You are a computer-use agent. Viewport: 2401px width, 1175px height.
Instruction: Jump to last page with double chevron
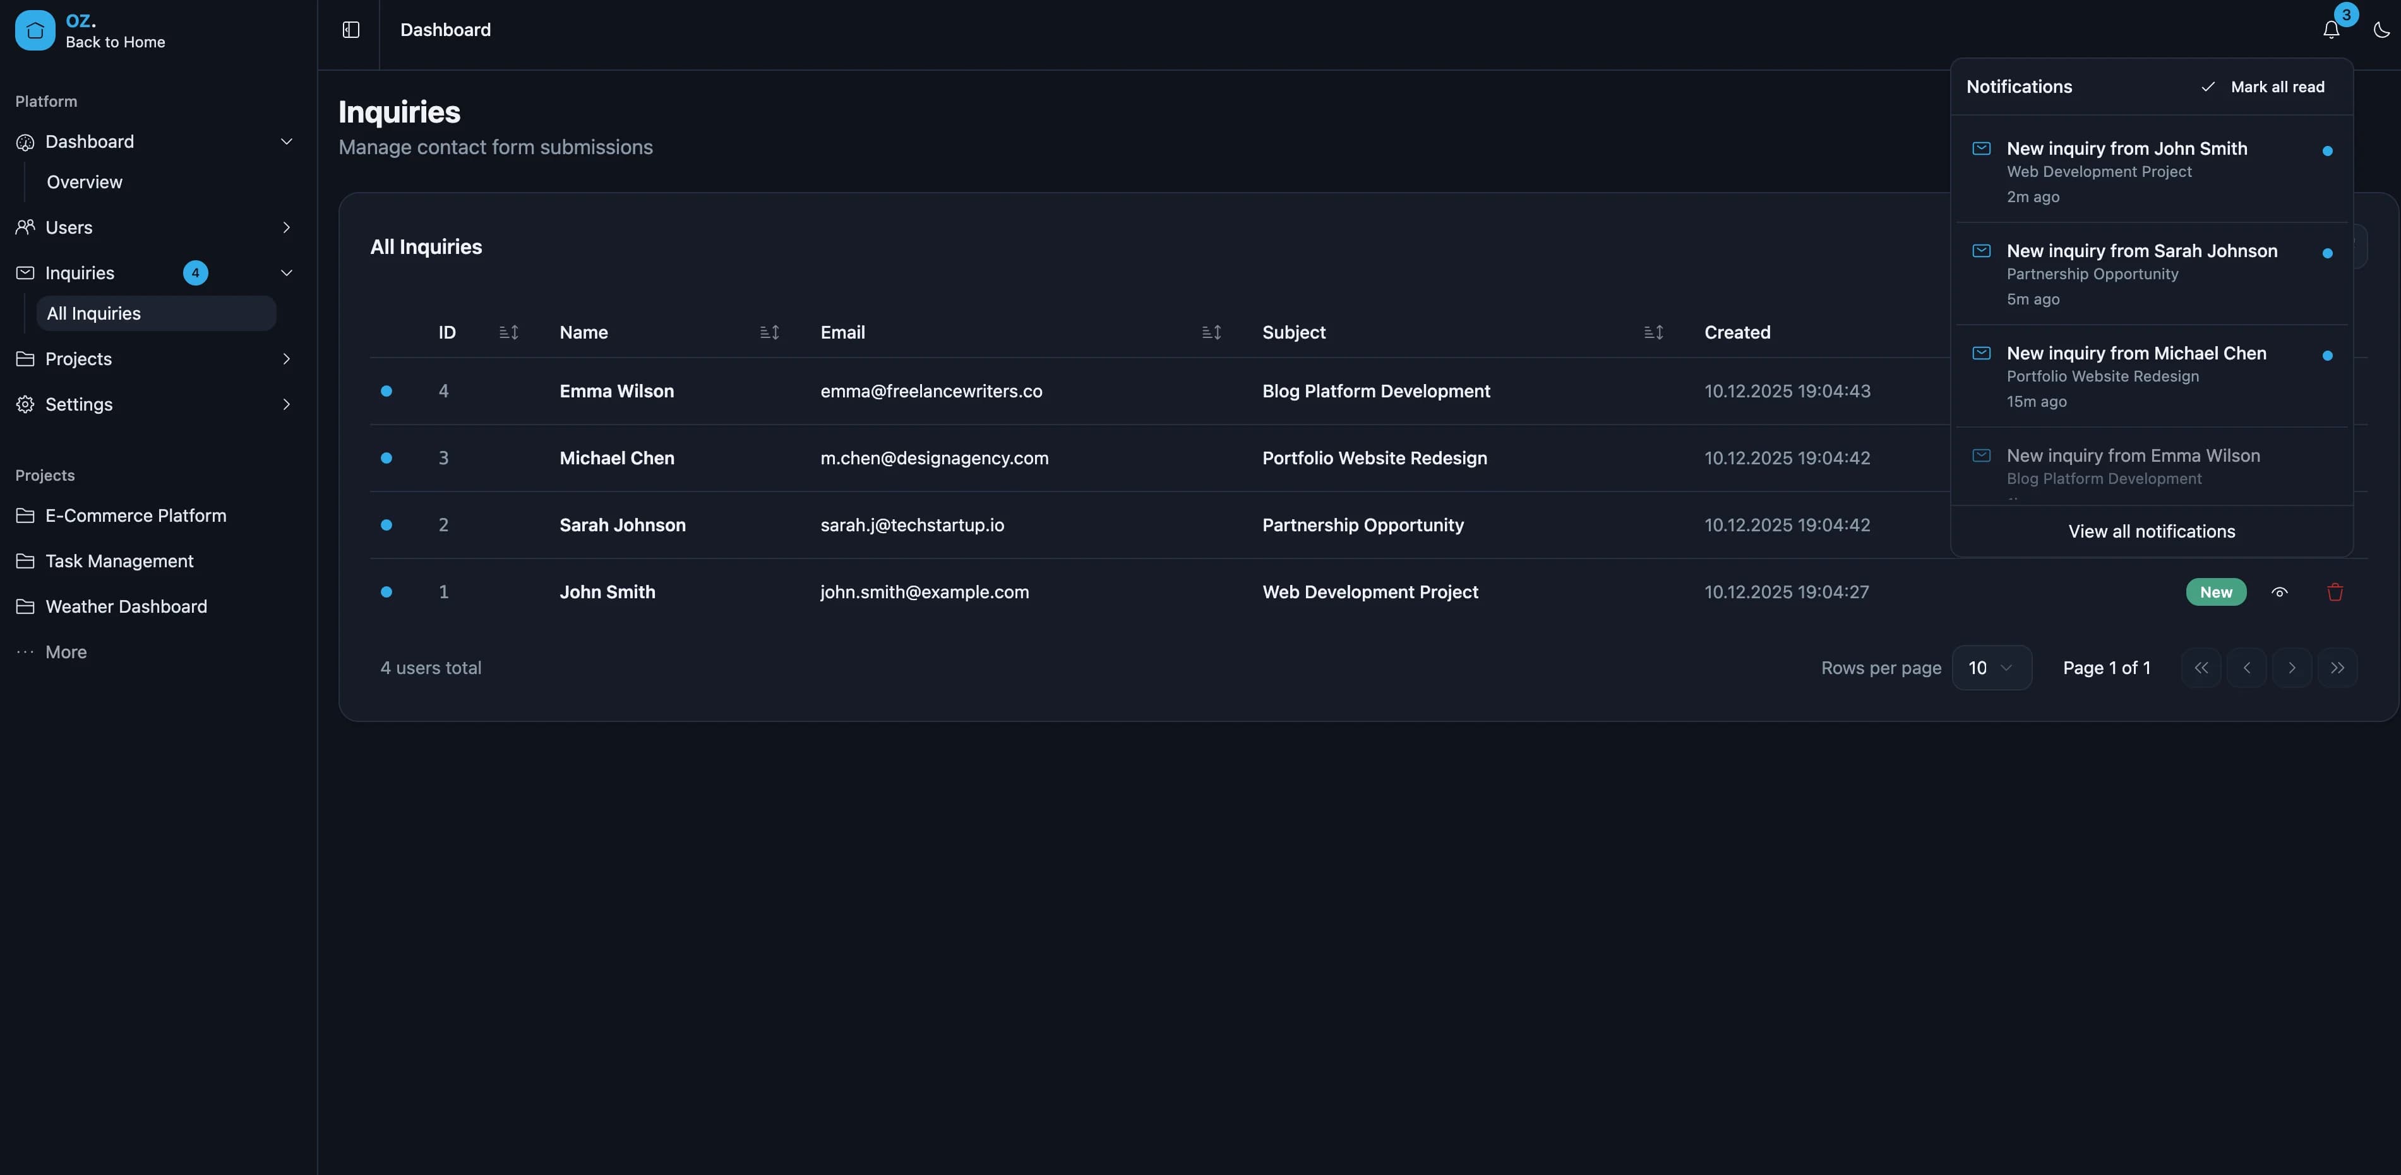tap(2338, 668)
